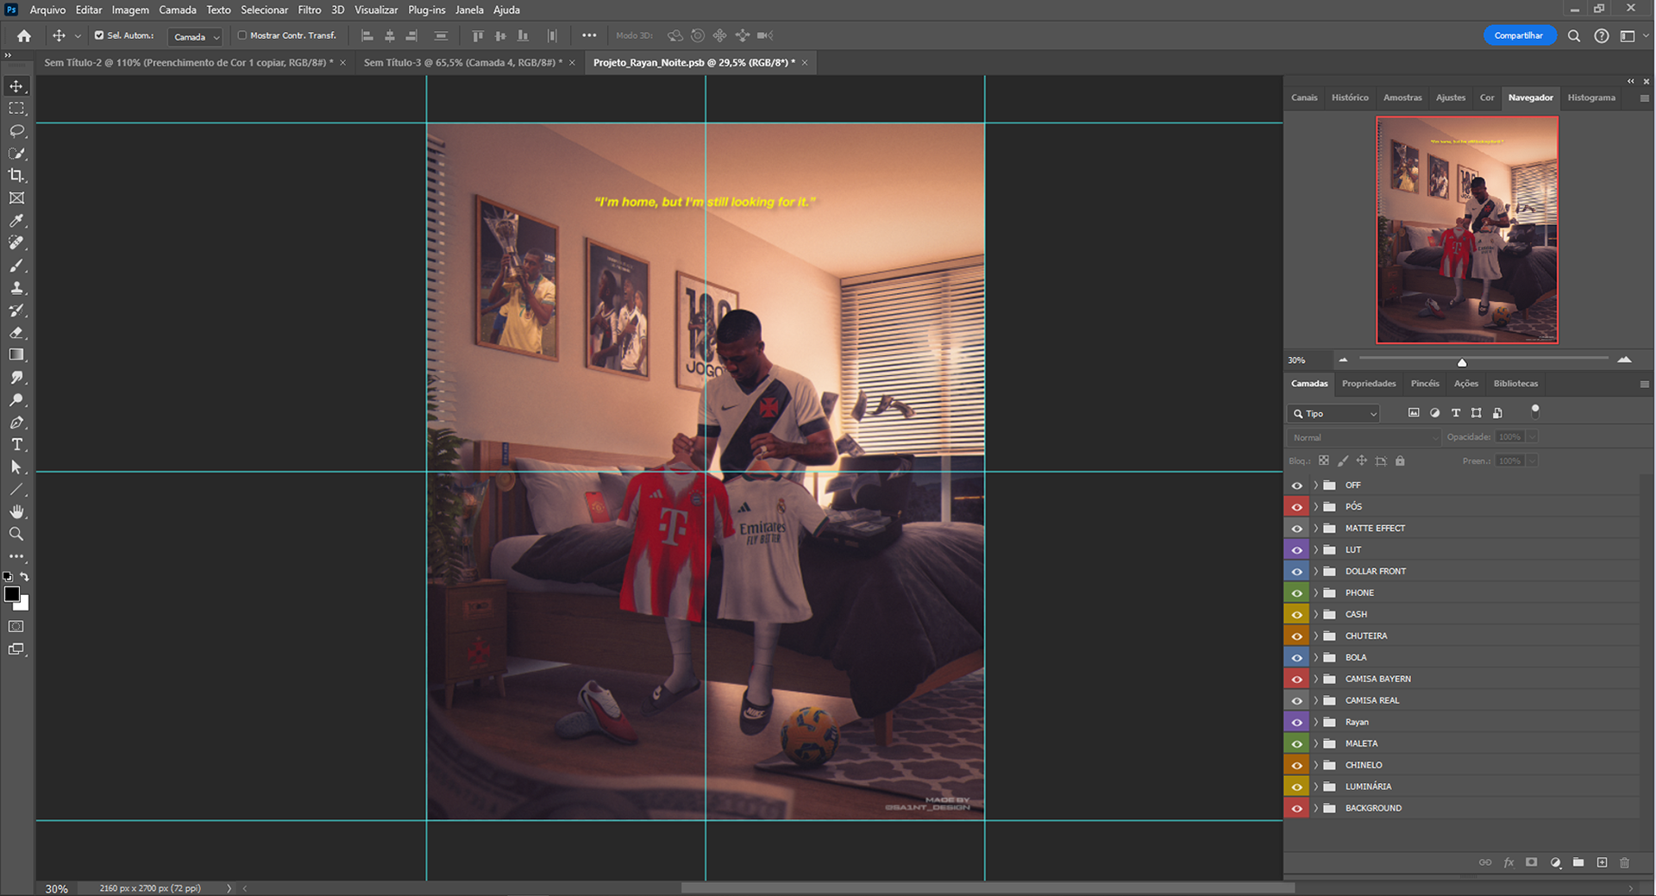1656x896 pixels.
Task: Select the Frame tool
Action: [16, 198]
